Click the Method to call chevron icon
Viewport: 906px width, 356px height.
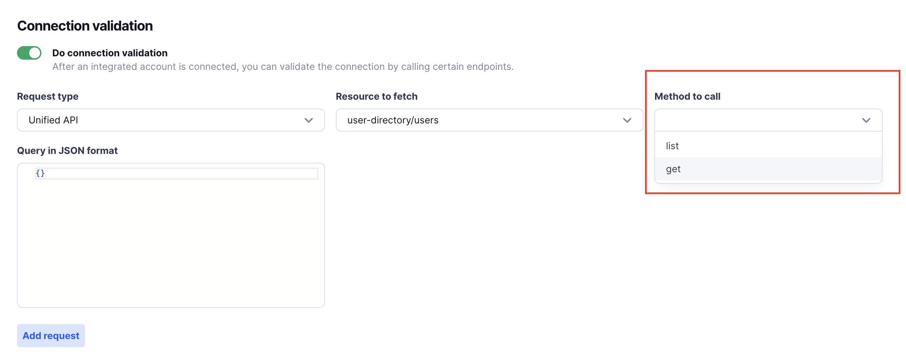click(866, 120)
